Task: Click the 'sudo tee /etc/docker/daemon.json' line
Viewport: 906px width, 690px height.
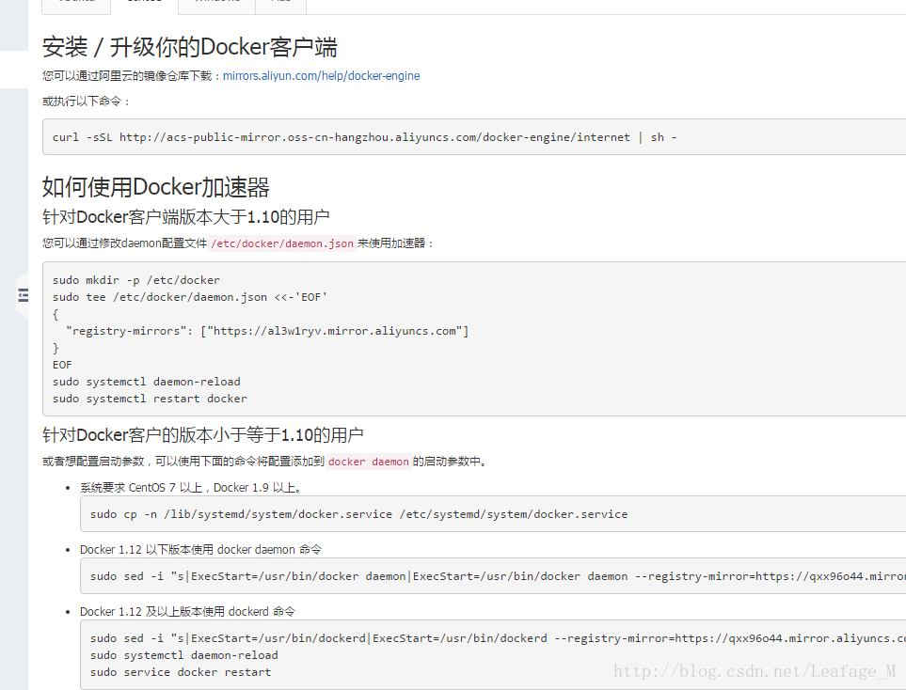Action: pos(189,297)
